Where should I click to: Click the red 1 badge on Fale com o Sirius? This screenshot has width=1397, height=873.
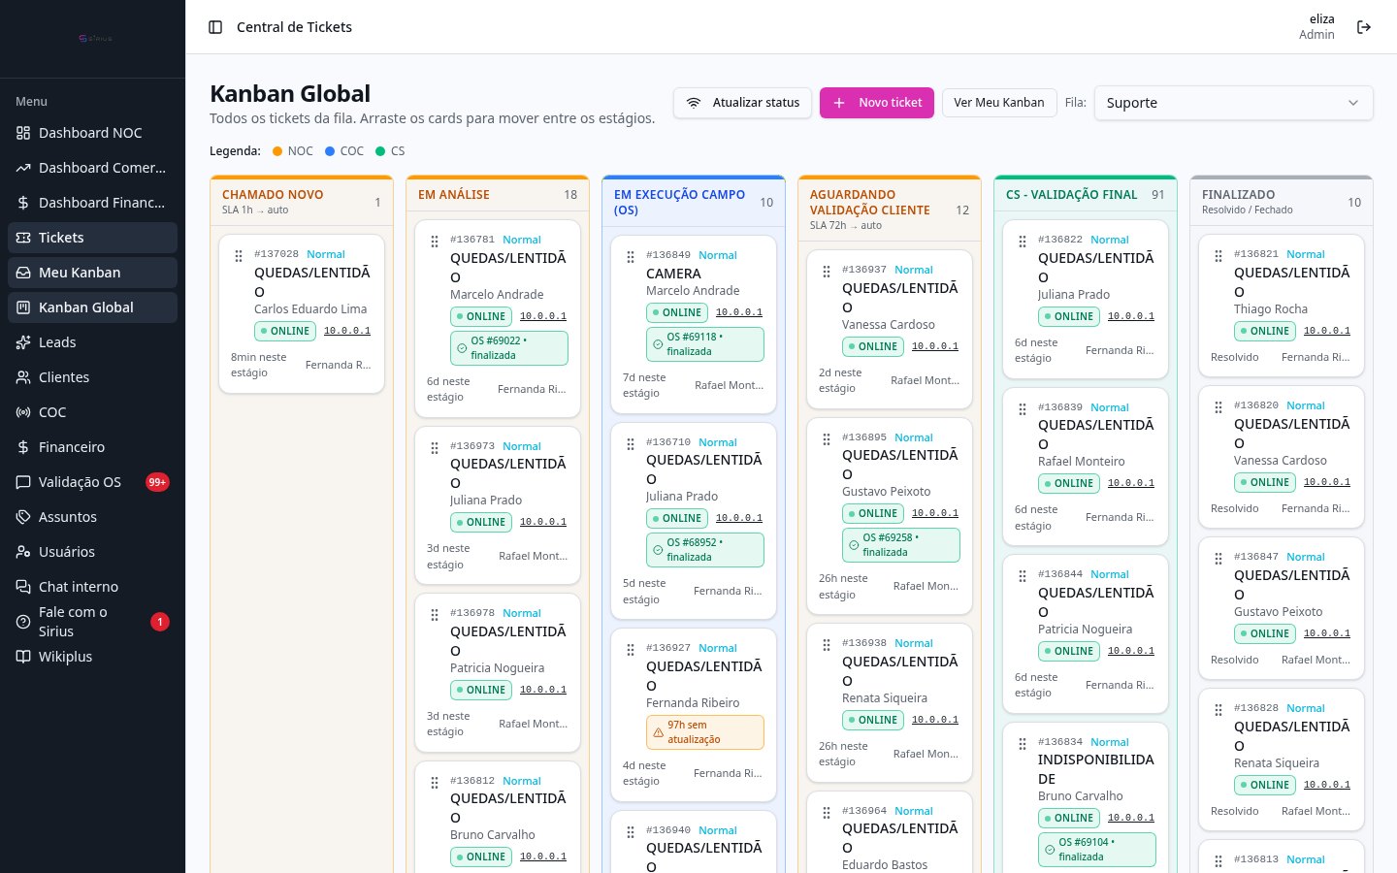[160, 622]
